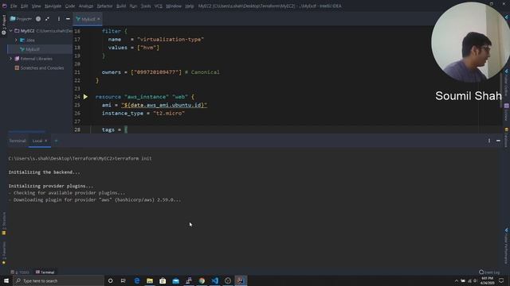
Task: Open Visual Studio Code from taskbar
Action: click(x=214, y=280)
